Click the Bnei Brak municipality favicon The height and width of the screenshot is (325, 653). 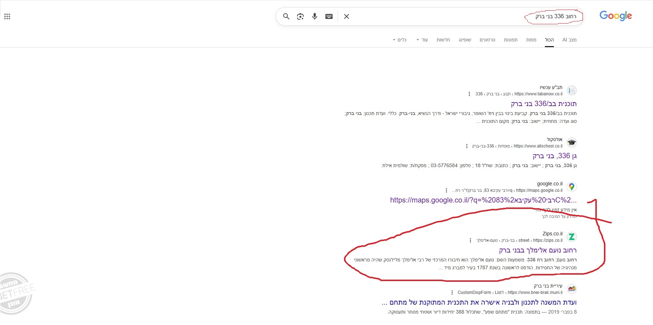(572, 289)
